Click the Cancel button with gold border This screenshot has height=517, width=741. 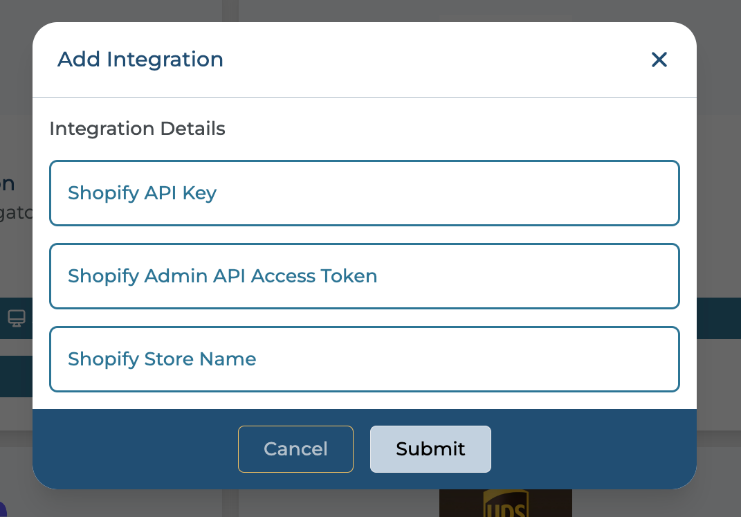(x=295, y=449)
